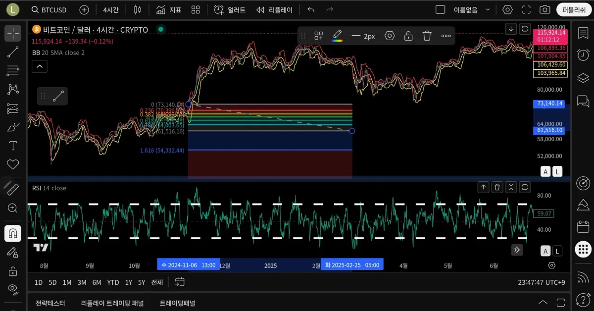Click the 퍼블리쉬 button
Viewport: 594px width, 311px height.
[574, 10]
